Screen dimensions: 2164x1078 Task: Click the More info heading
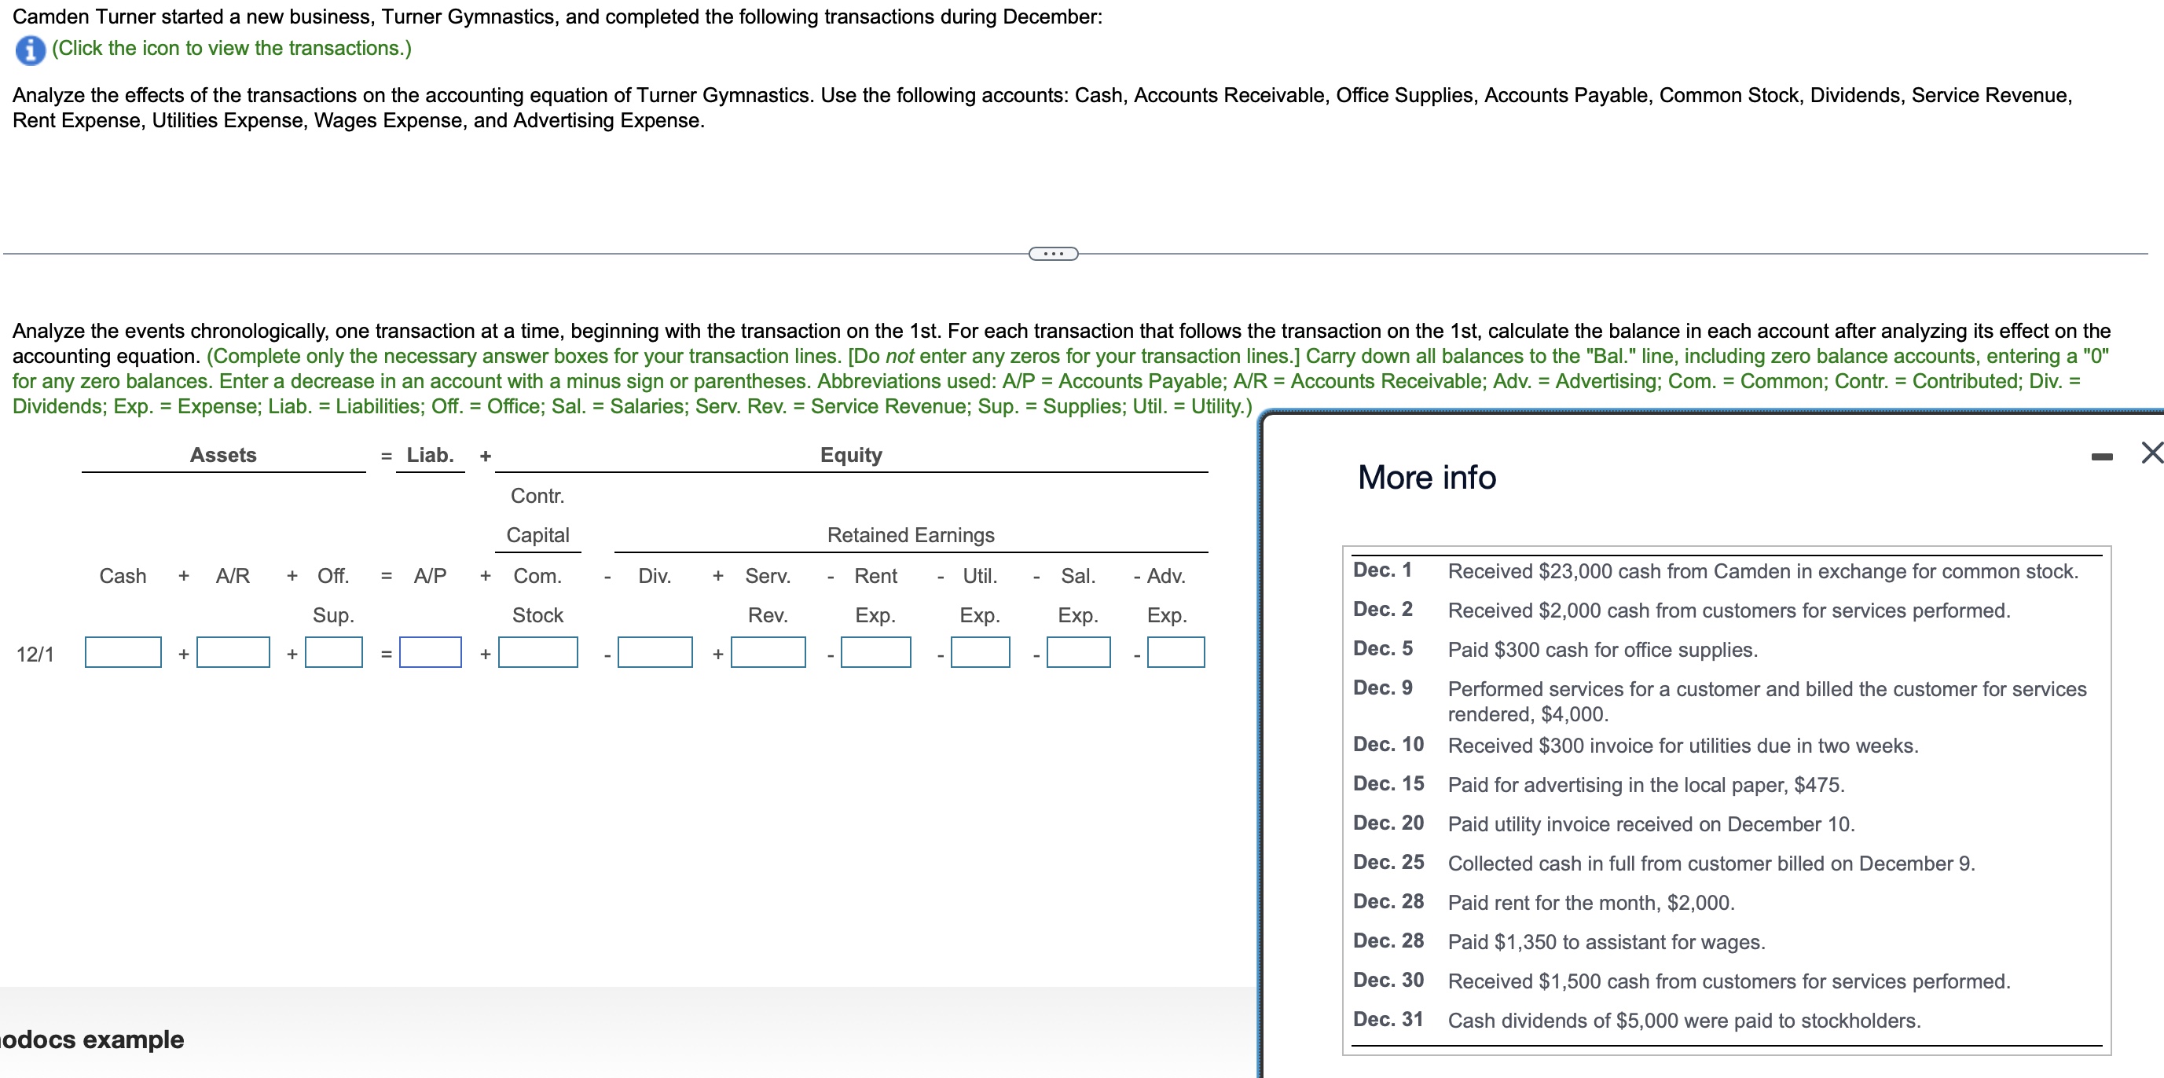(1426, 477)
